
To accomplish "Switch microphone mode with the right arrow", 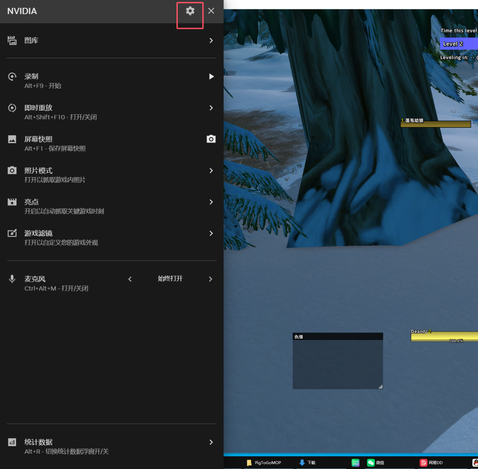I will [x=211, y=279].
